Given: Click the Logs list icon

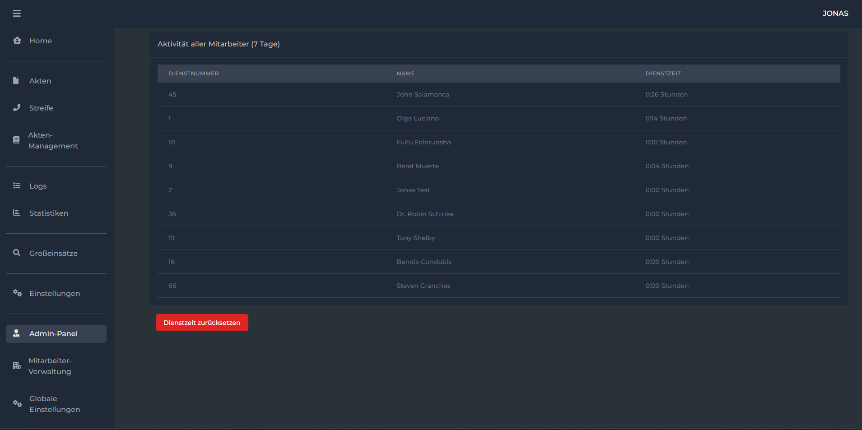Looking at the screenshot, I should 17,185.
